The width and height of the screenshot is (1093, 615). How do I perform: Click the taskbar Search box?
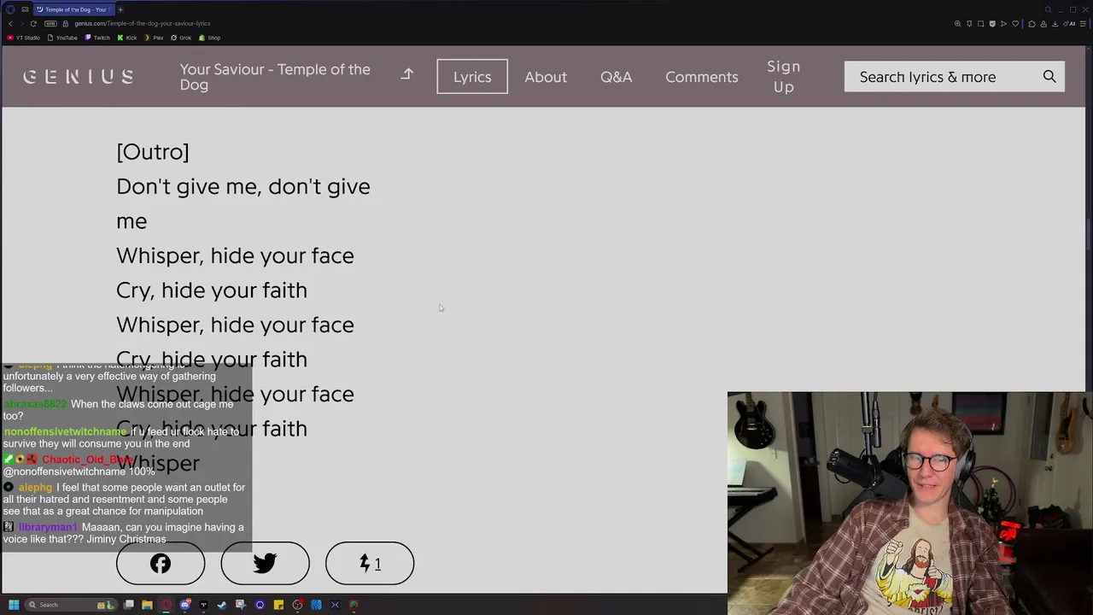[x=71, y=605]
